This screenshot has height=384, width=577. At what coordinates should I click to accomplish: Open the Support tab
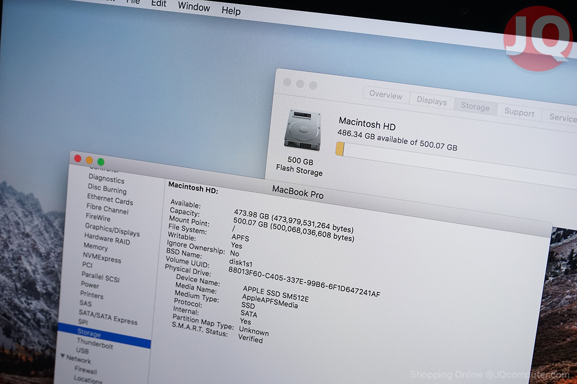coord(519,113)
